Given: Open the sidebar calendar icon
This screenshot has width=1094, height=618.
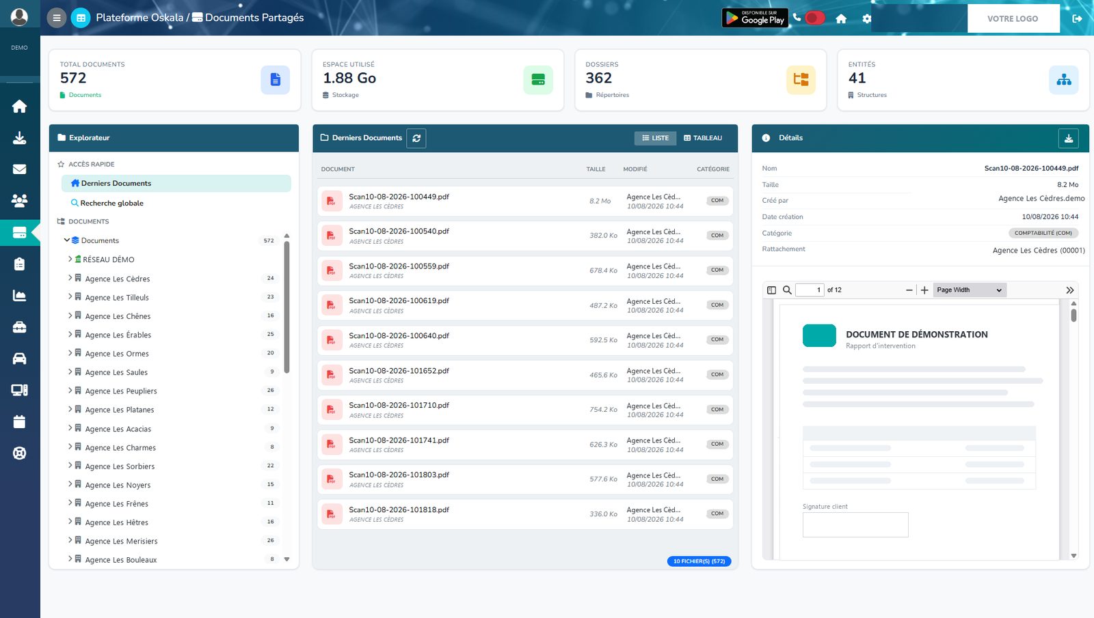Looking at the screenshot, I should (x=20, y=422).
